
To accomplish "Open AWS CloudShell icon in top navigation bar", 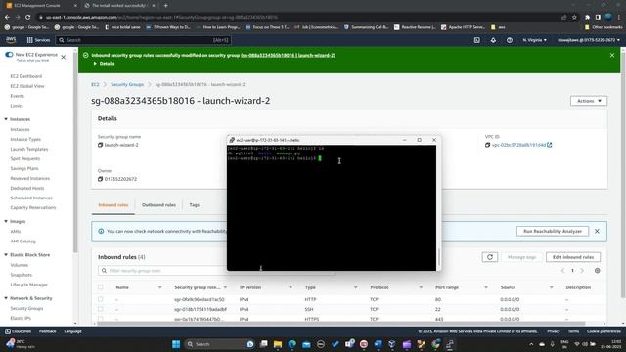I will coord(476,40).
